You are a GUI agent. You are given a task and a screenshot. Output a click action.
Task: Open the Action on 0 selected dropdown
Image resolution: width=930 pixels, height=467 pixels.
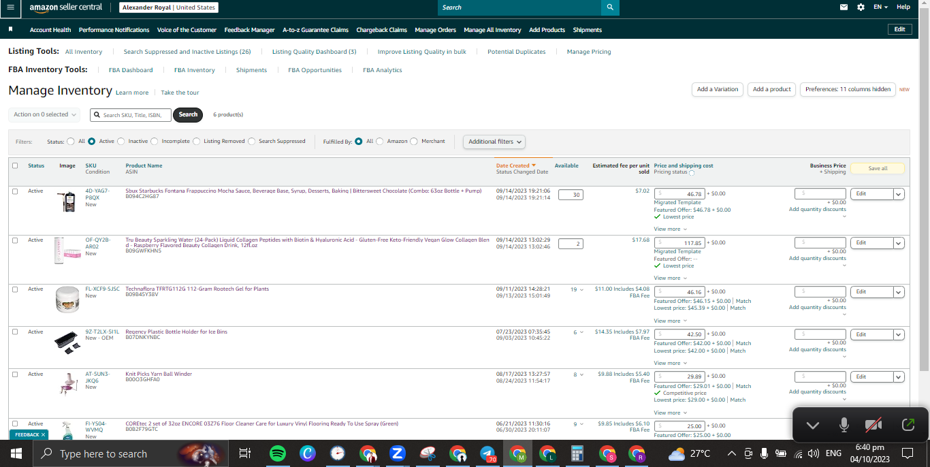pos(44,114)
